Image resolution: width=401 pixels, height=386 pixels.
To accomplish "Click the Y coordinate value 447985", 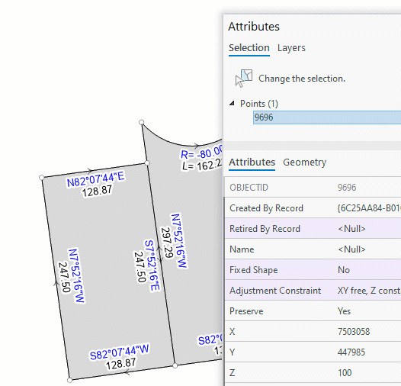I will pos(369,352).
